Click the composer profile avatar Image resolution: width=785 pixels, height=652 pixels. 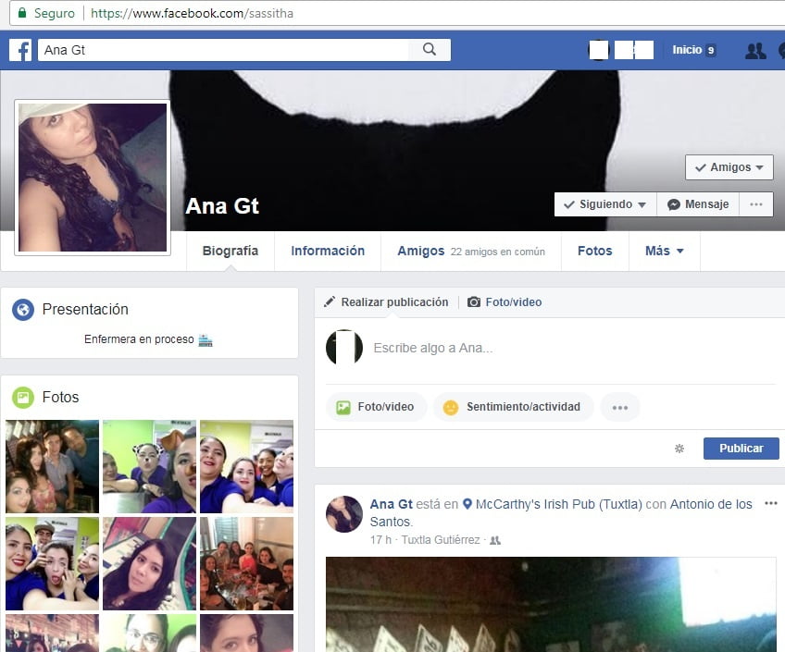coord(344,348)
